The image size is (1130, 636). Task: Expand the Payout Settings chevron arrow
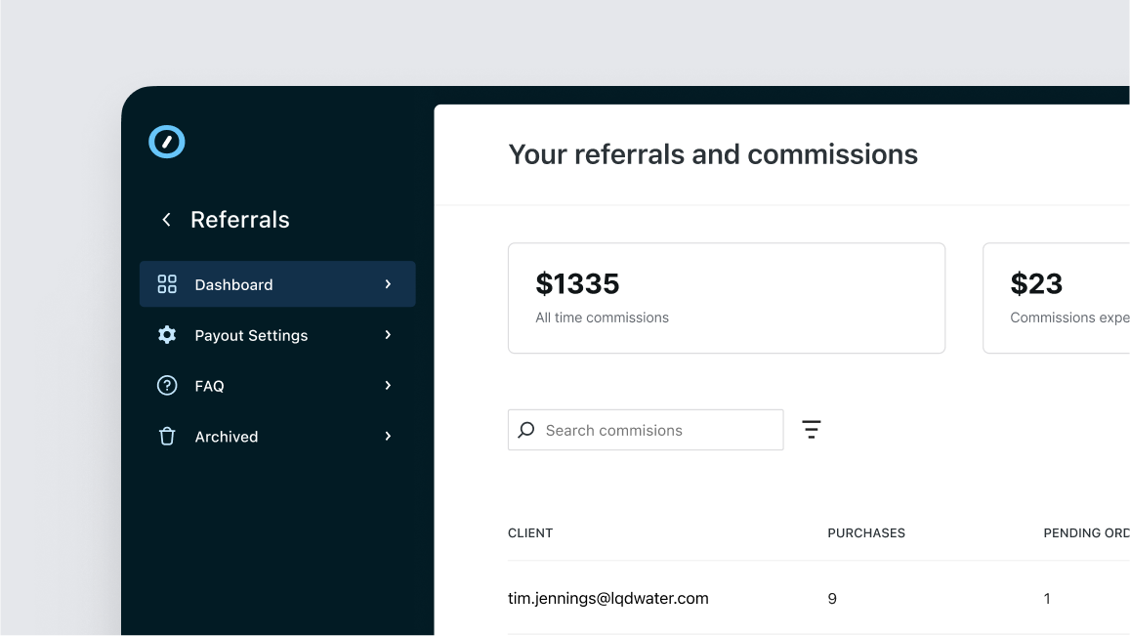[388, 334]
